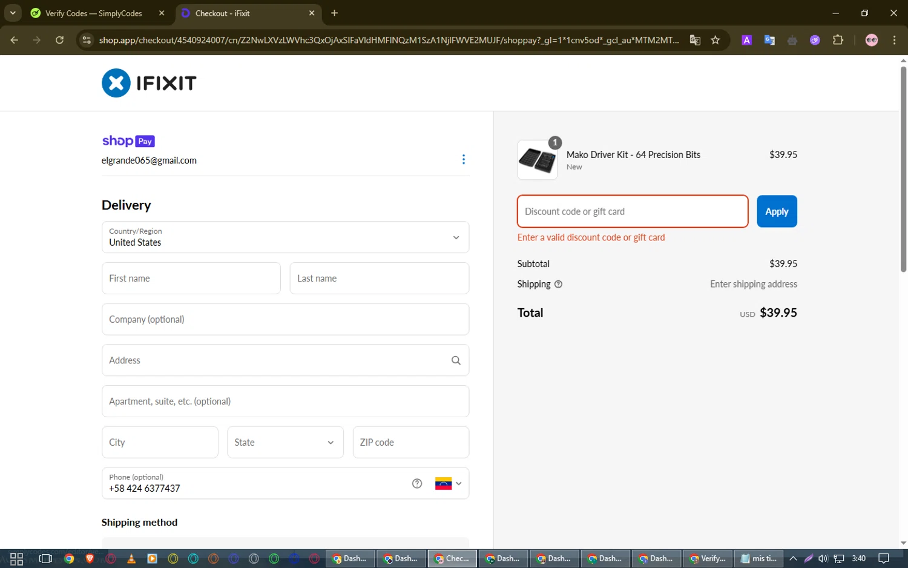The image size is (908, 568).
Task: Open the phone country flag selector
Action: tap(448, 483)
